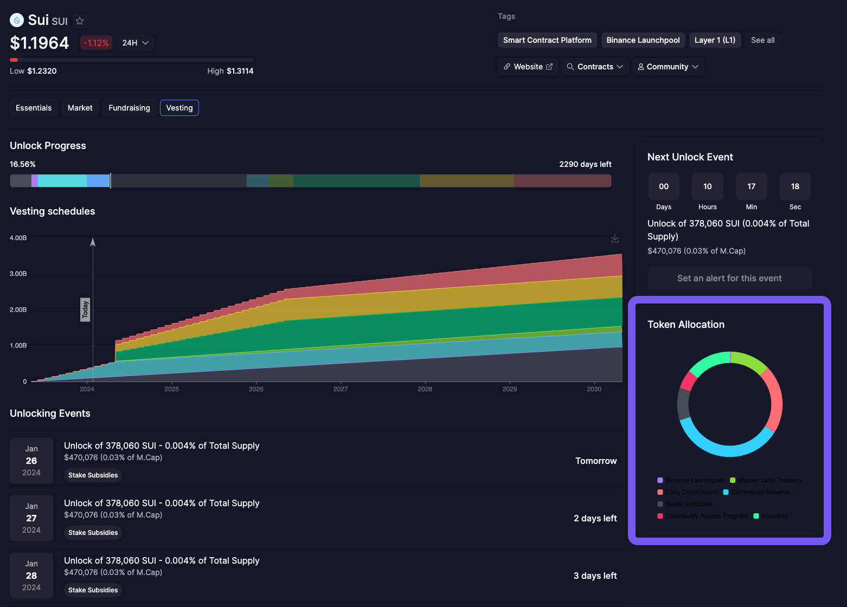Click the Binance Launchpool tag

[x=643, y=40]
